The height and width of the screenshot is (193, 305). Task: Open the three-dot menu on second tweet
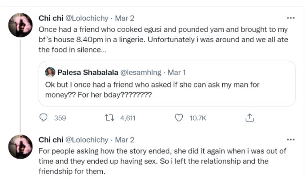coord(291,139)
